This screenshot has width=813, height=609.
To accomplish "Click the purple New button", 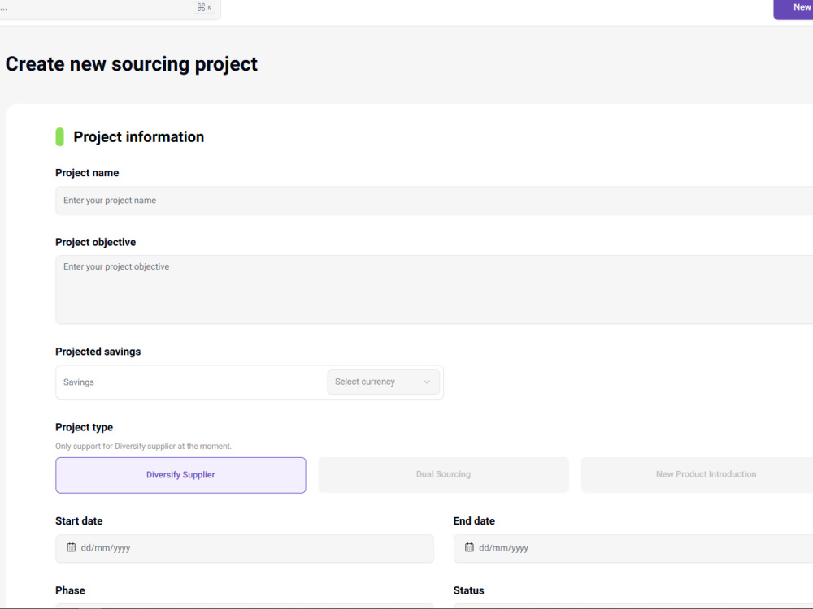I will tap(793, 9).
